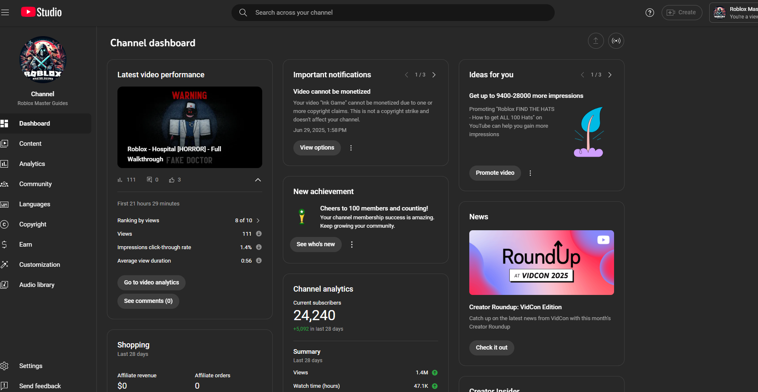The image size is (758, 392).
Task: Click Check it out button
Action: [492, 348]
